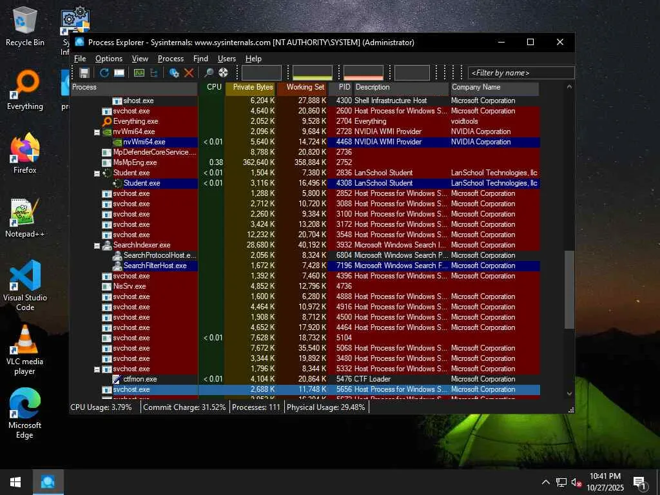Open the Find menu

[x=201, y=59]
